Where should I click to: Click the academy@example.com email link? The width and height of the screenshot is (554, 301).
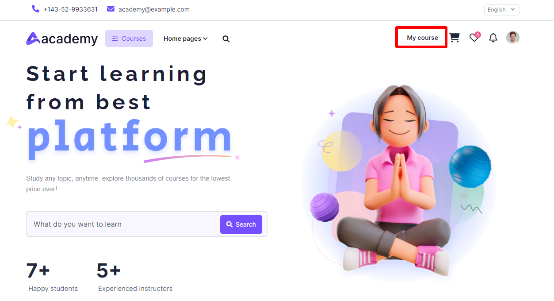click(x=154, y=9)
